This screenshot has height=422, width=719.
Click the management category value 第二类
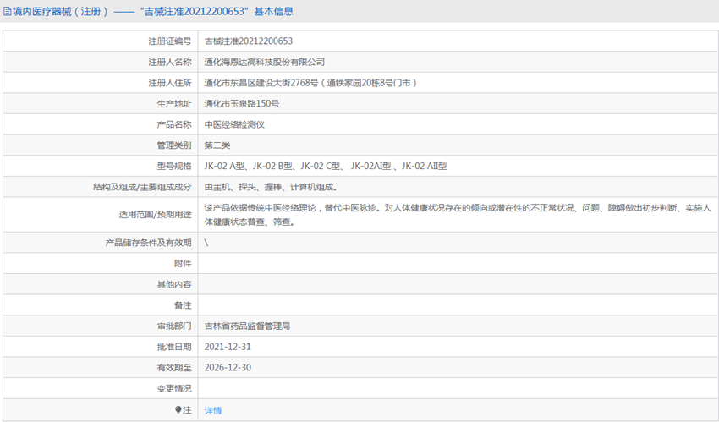(x=217, y=145)
